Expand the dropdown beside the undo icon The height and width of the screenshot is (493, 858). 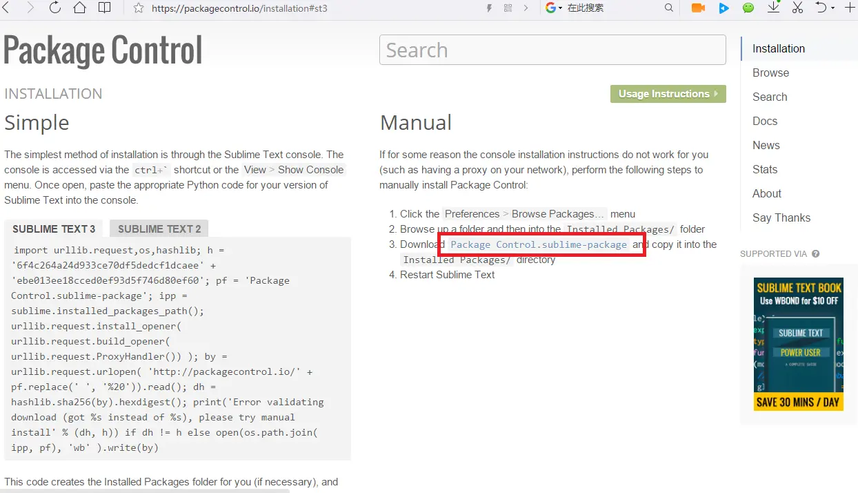click(x=832, y=8)
